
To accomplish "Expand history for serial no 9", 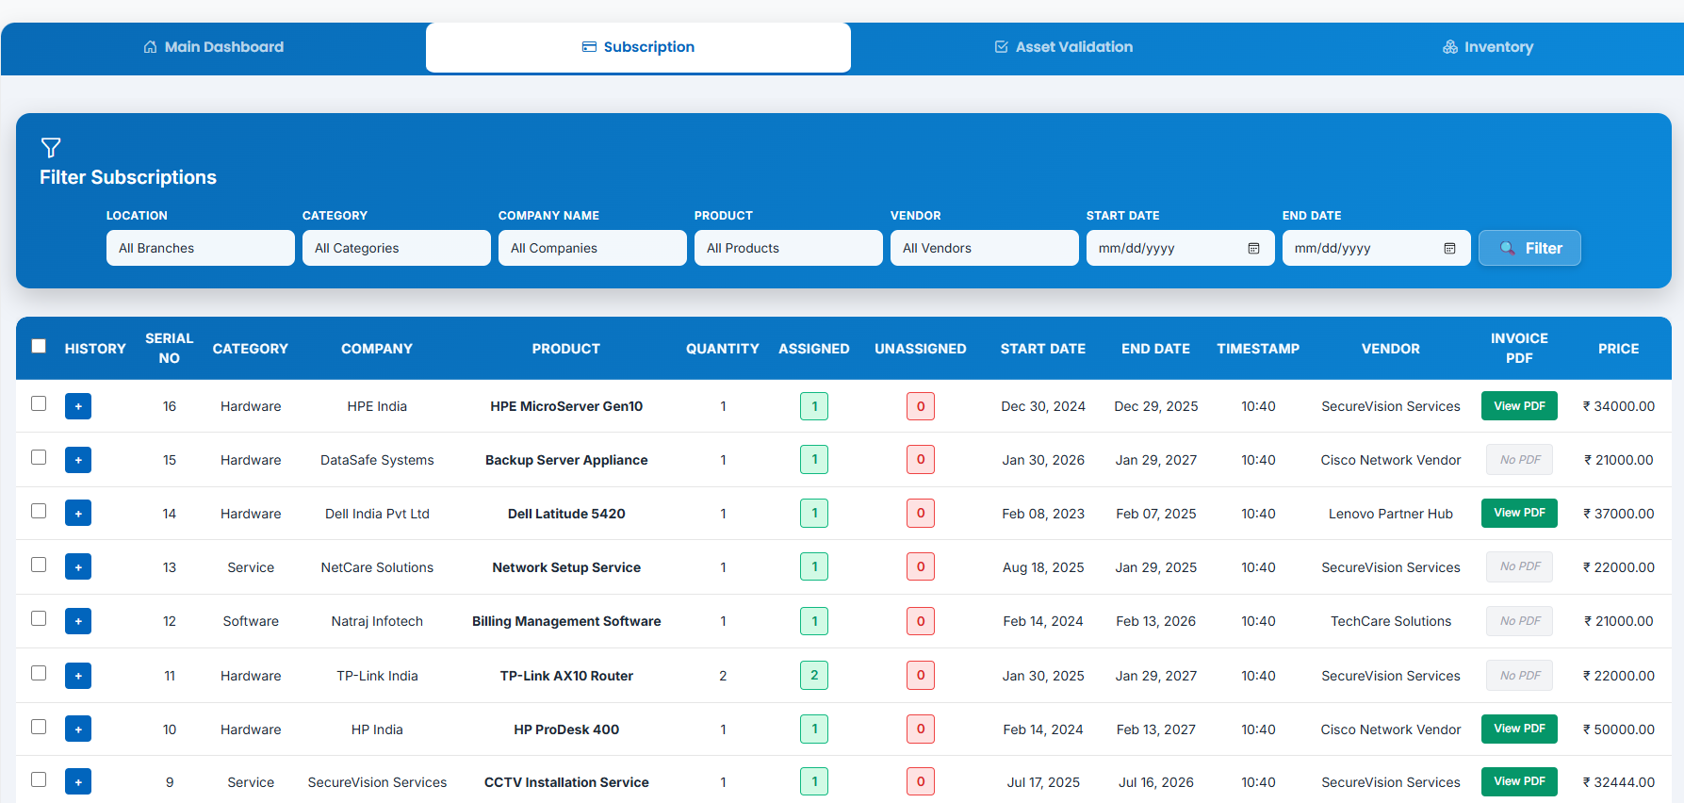I will (78, 781).
